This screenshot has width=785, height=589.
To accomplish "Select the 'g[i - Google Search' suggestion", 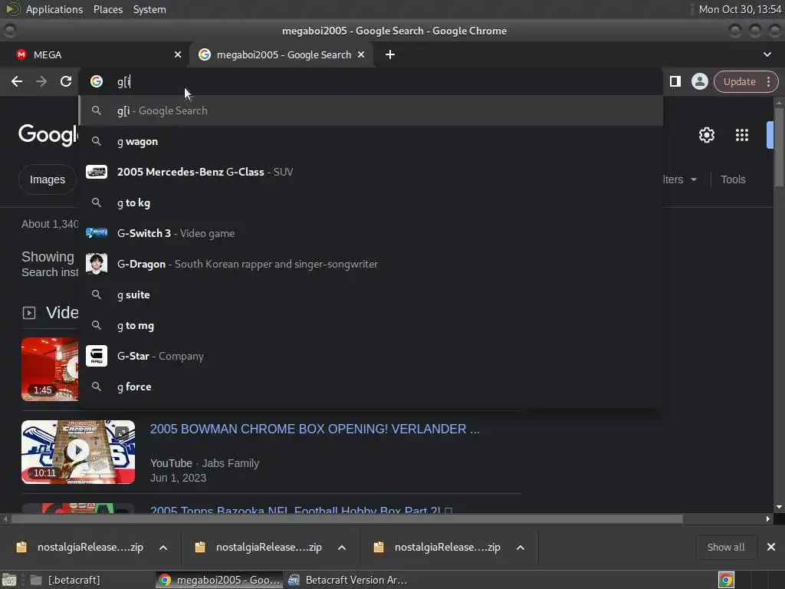I will click(371, 110).
